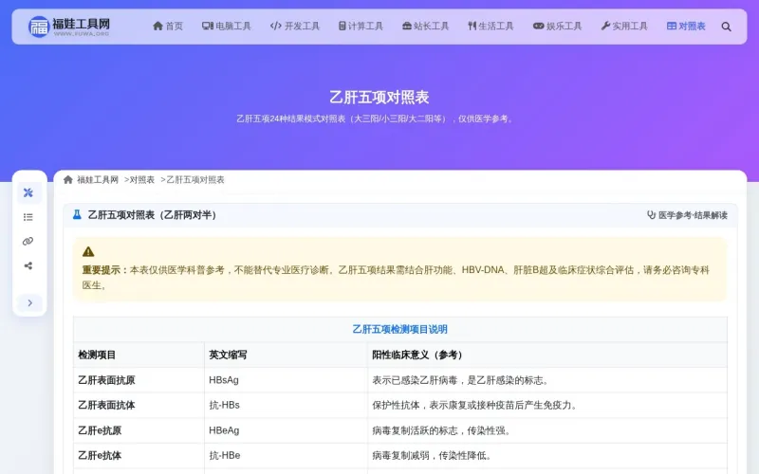Select the 乙肝表面抗原 row label

(106, 380)
